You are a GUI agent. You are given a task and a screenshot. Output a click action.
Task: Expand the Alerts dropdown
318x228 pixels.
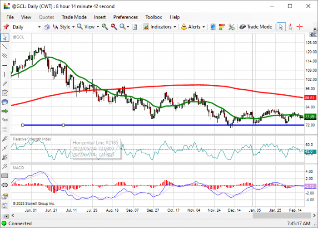point(193,27)
